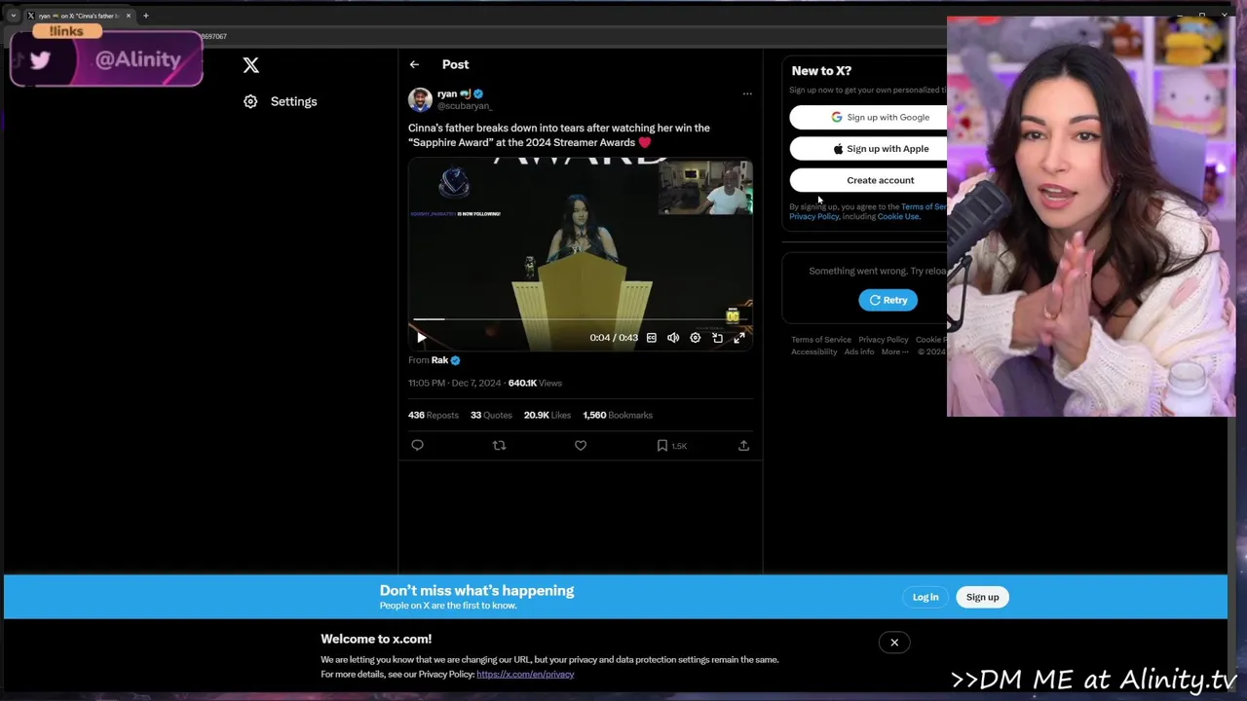Click Sign up in blue banner
Viewport: 1247px width, 701px height.
pyautogui.click(x=982, y=597)
